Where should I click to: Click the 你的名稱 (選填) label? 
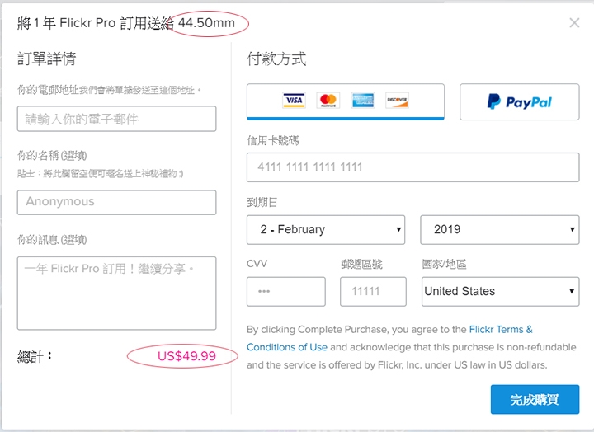[52, 156]
